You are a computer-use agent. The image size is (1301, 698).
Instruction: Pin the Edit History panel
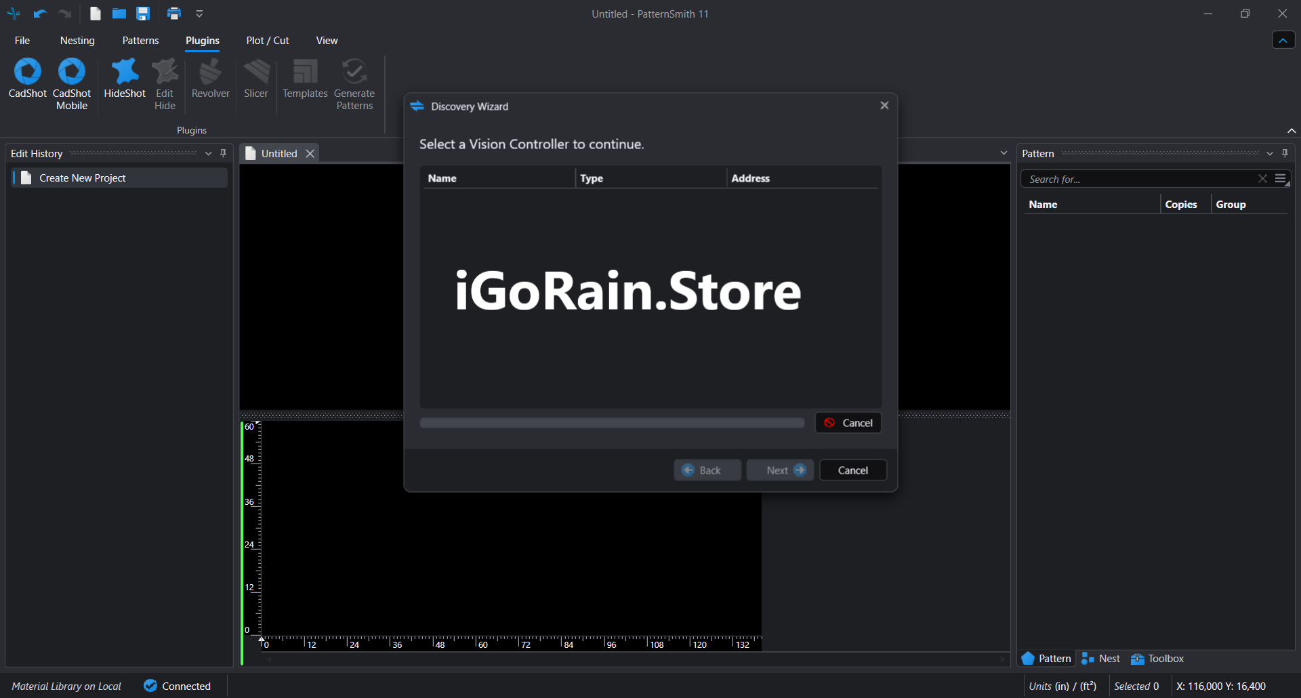[224, 153]
